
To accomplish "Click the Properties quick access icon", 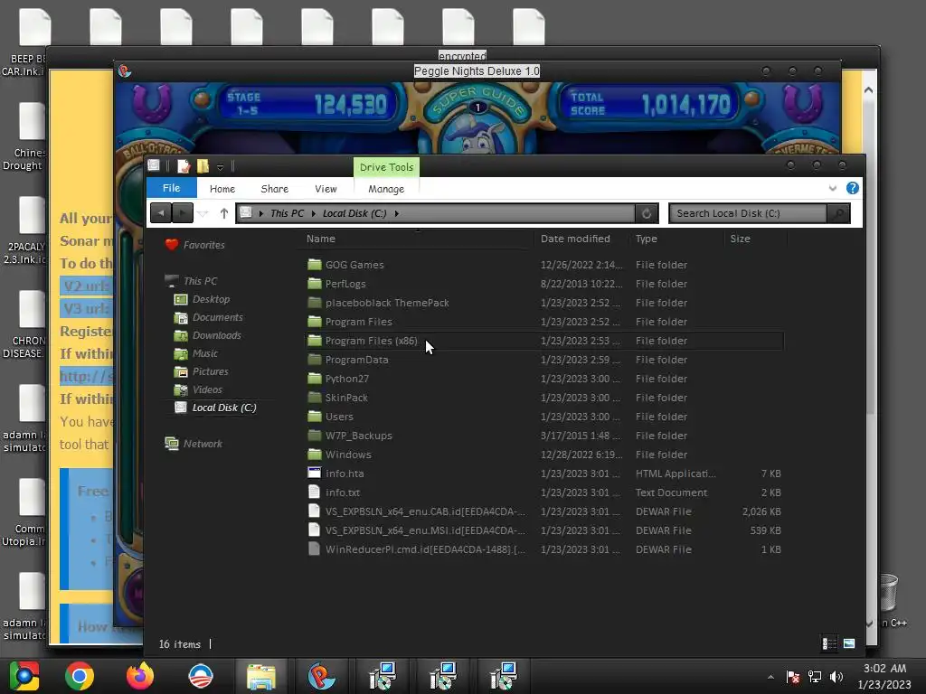I will (x=183, y=166).
